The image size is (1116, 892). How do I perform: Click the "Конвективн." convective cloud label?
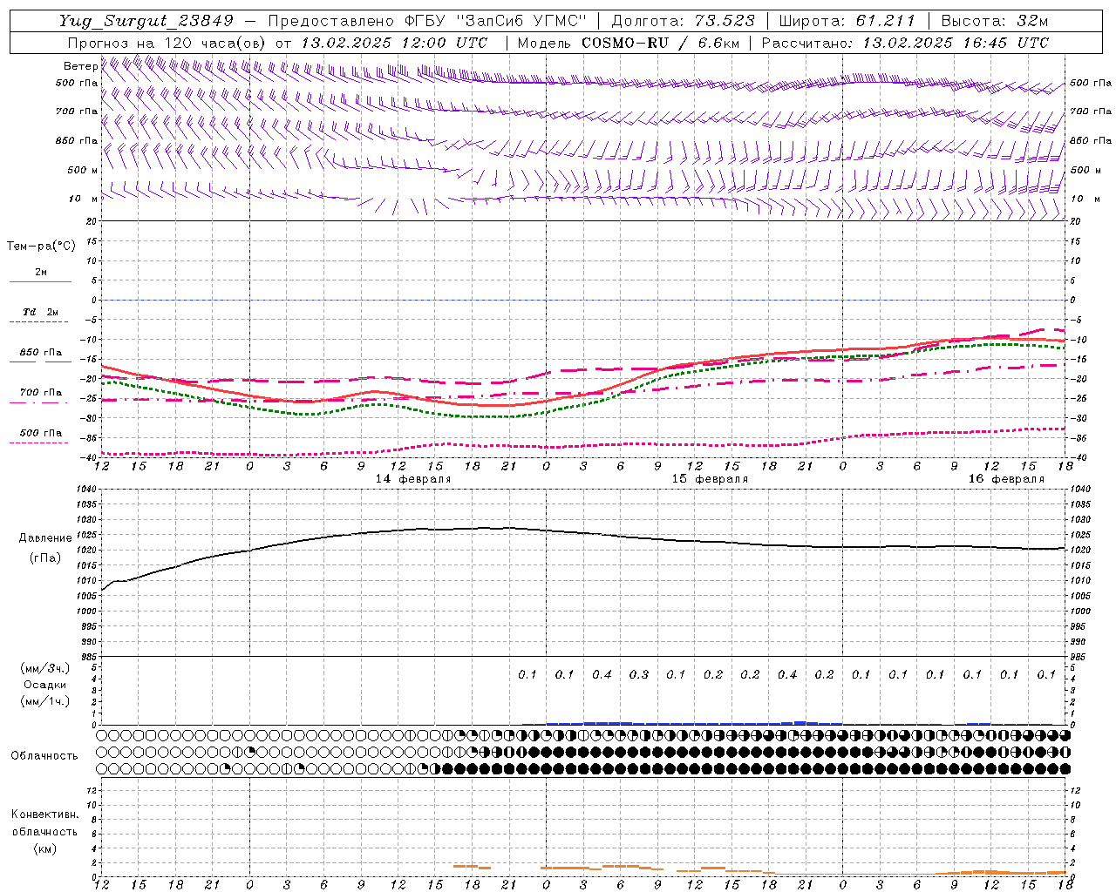coord(44,814)
